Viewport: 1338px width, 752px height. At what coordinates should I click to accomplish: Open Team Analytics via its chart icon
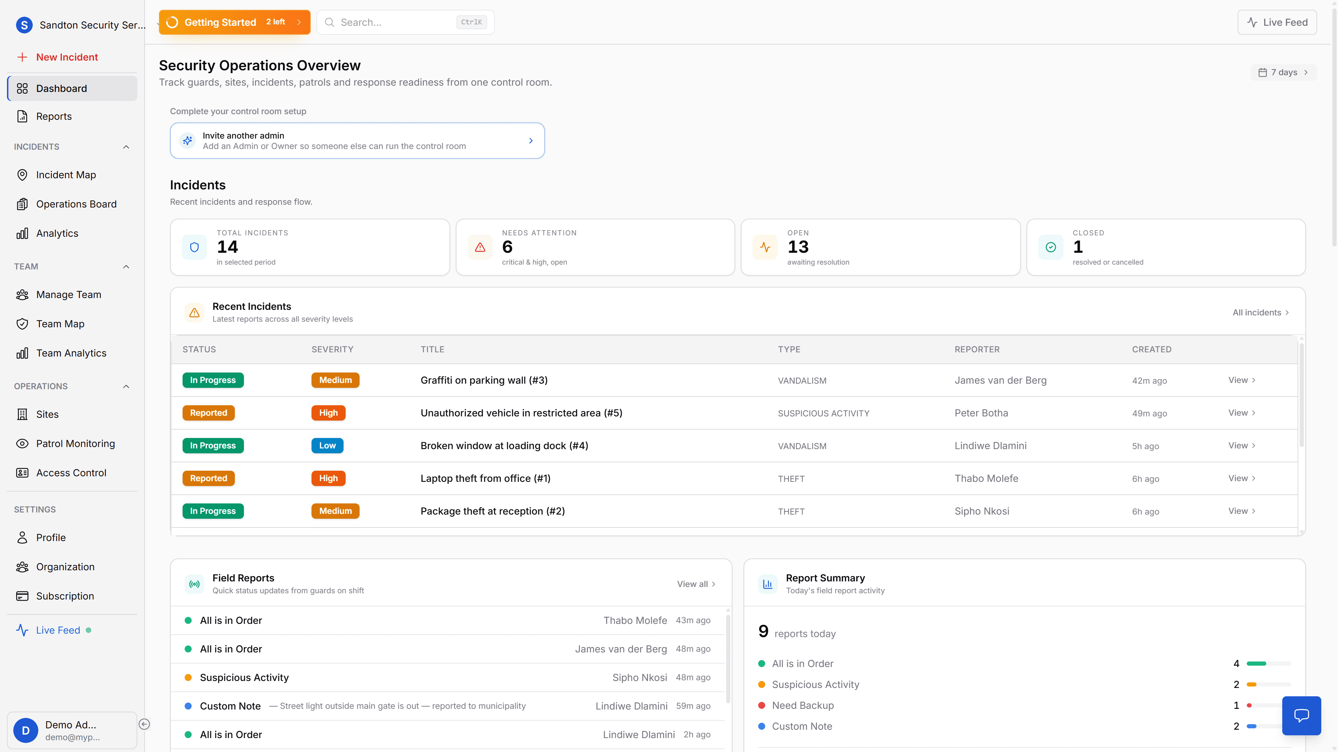[22, 353]
